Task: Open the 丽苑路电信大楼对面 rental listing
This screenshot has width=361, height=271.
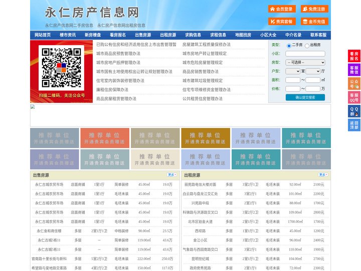Action: point(200,185)
